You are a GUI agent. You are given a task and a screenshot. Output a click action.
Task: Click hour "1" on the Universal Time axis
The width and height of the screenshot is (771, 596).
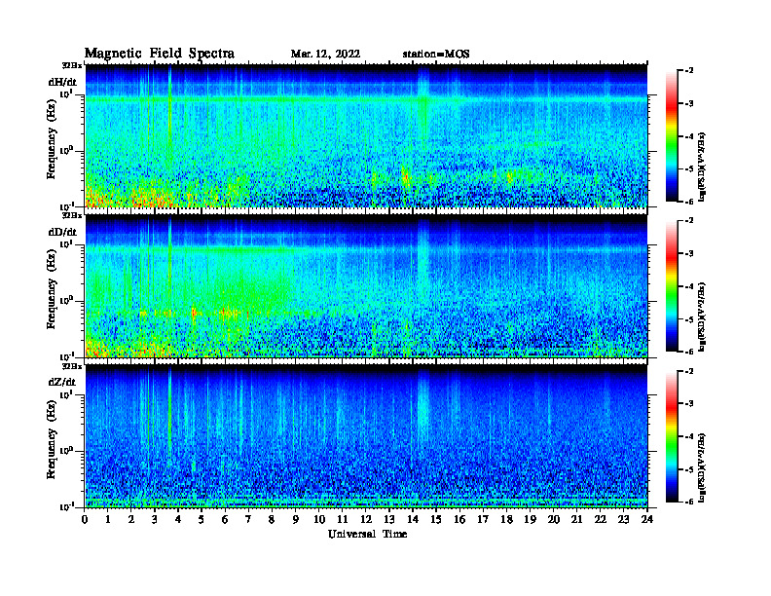click(x=108, y=520)
